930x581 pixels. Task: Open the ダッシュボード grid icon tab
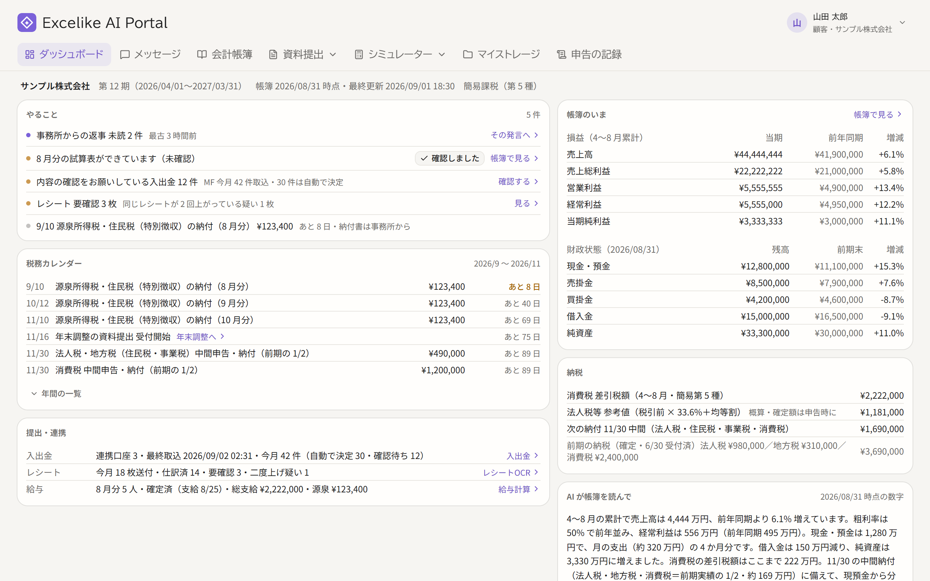pyautogui.click(x=29, y=54)
